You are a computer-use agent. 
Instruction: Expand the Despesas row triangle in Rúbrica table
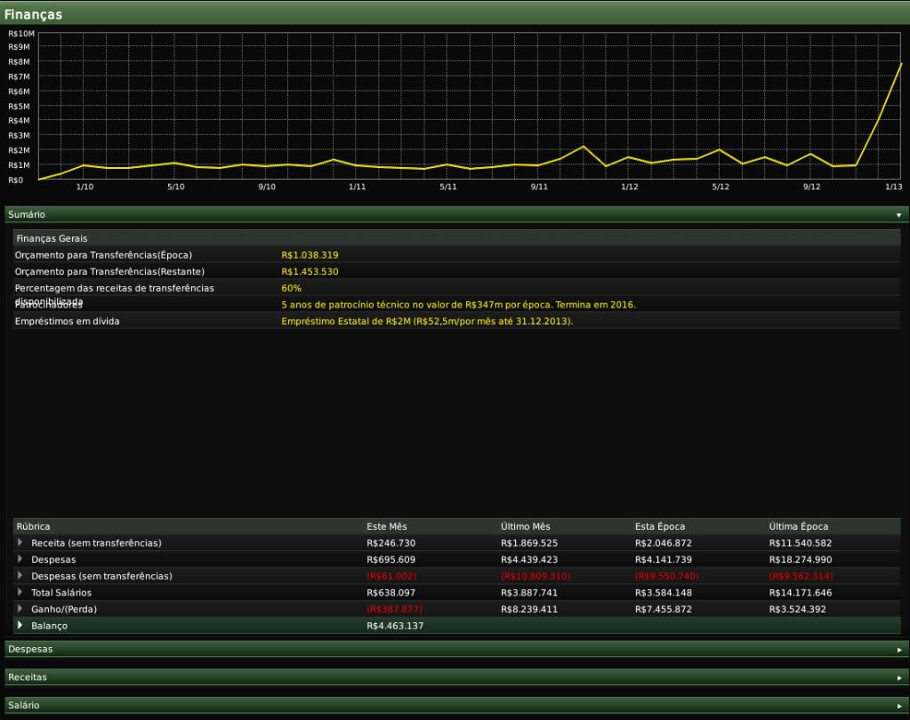(x=20, y=559)
